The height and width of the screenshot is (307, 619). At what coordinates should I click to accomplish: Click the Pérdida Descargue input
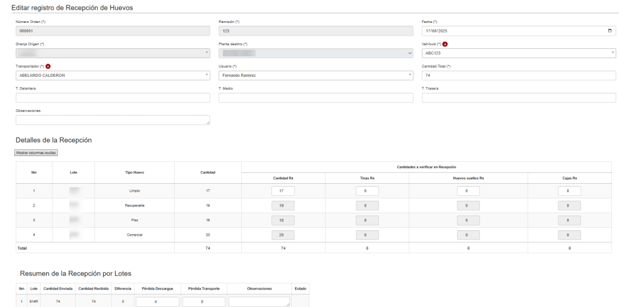click(x=158, y=302)
